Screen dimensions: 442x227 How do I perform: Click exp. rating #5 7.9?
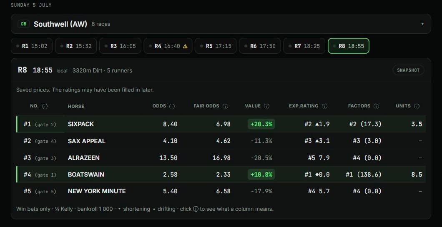pos(319,158)
